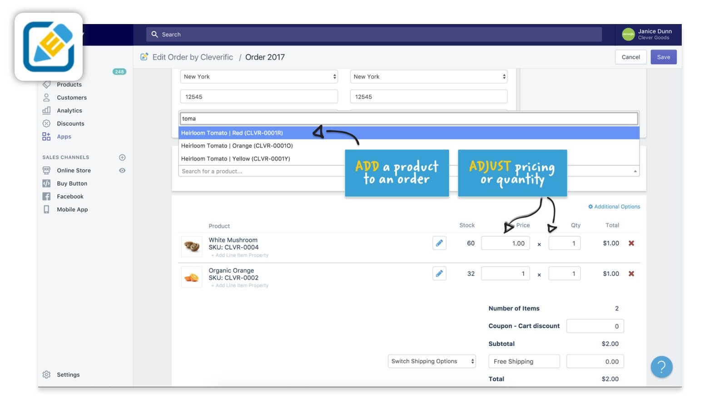Add Line Item Property for White Mushroom
The width and height of the screenshot is (724, 414).
240,255
